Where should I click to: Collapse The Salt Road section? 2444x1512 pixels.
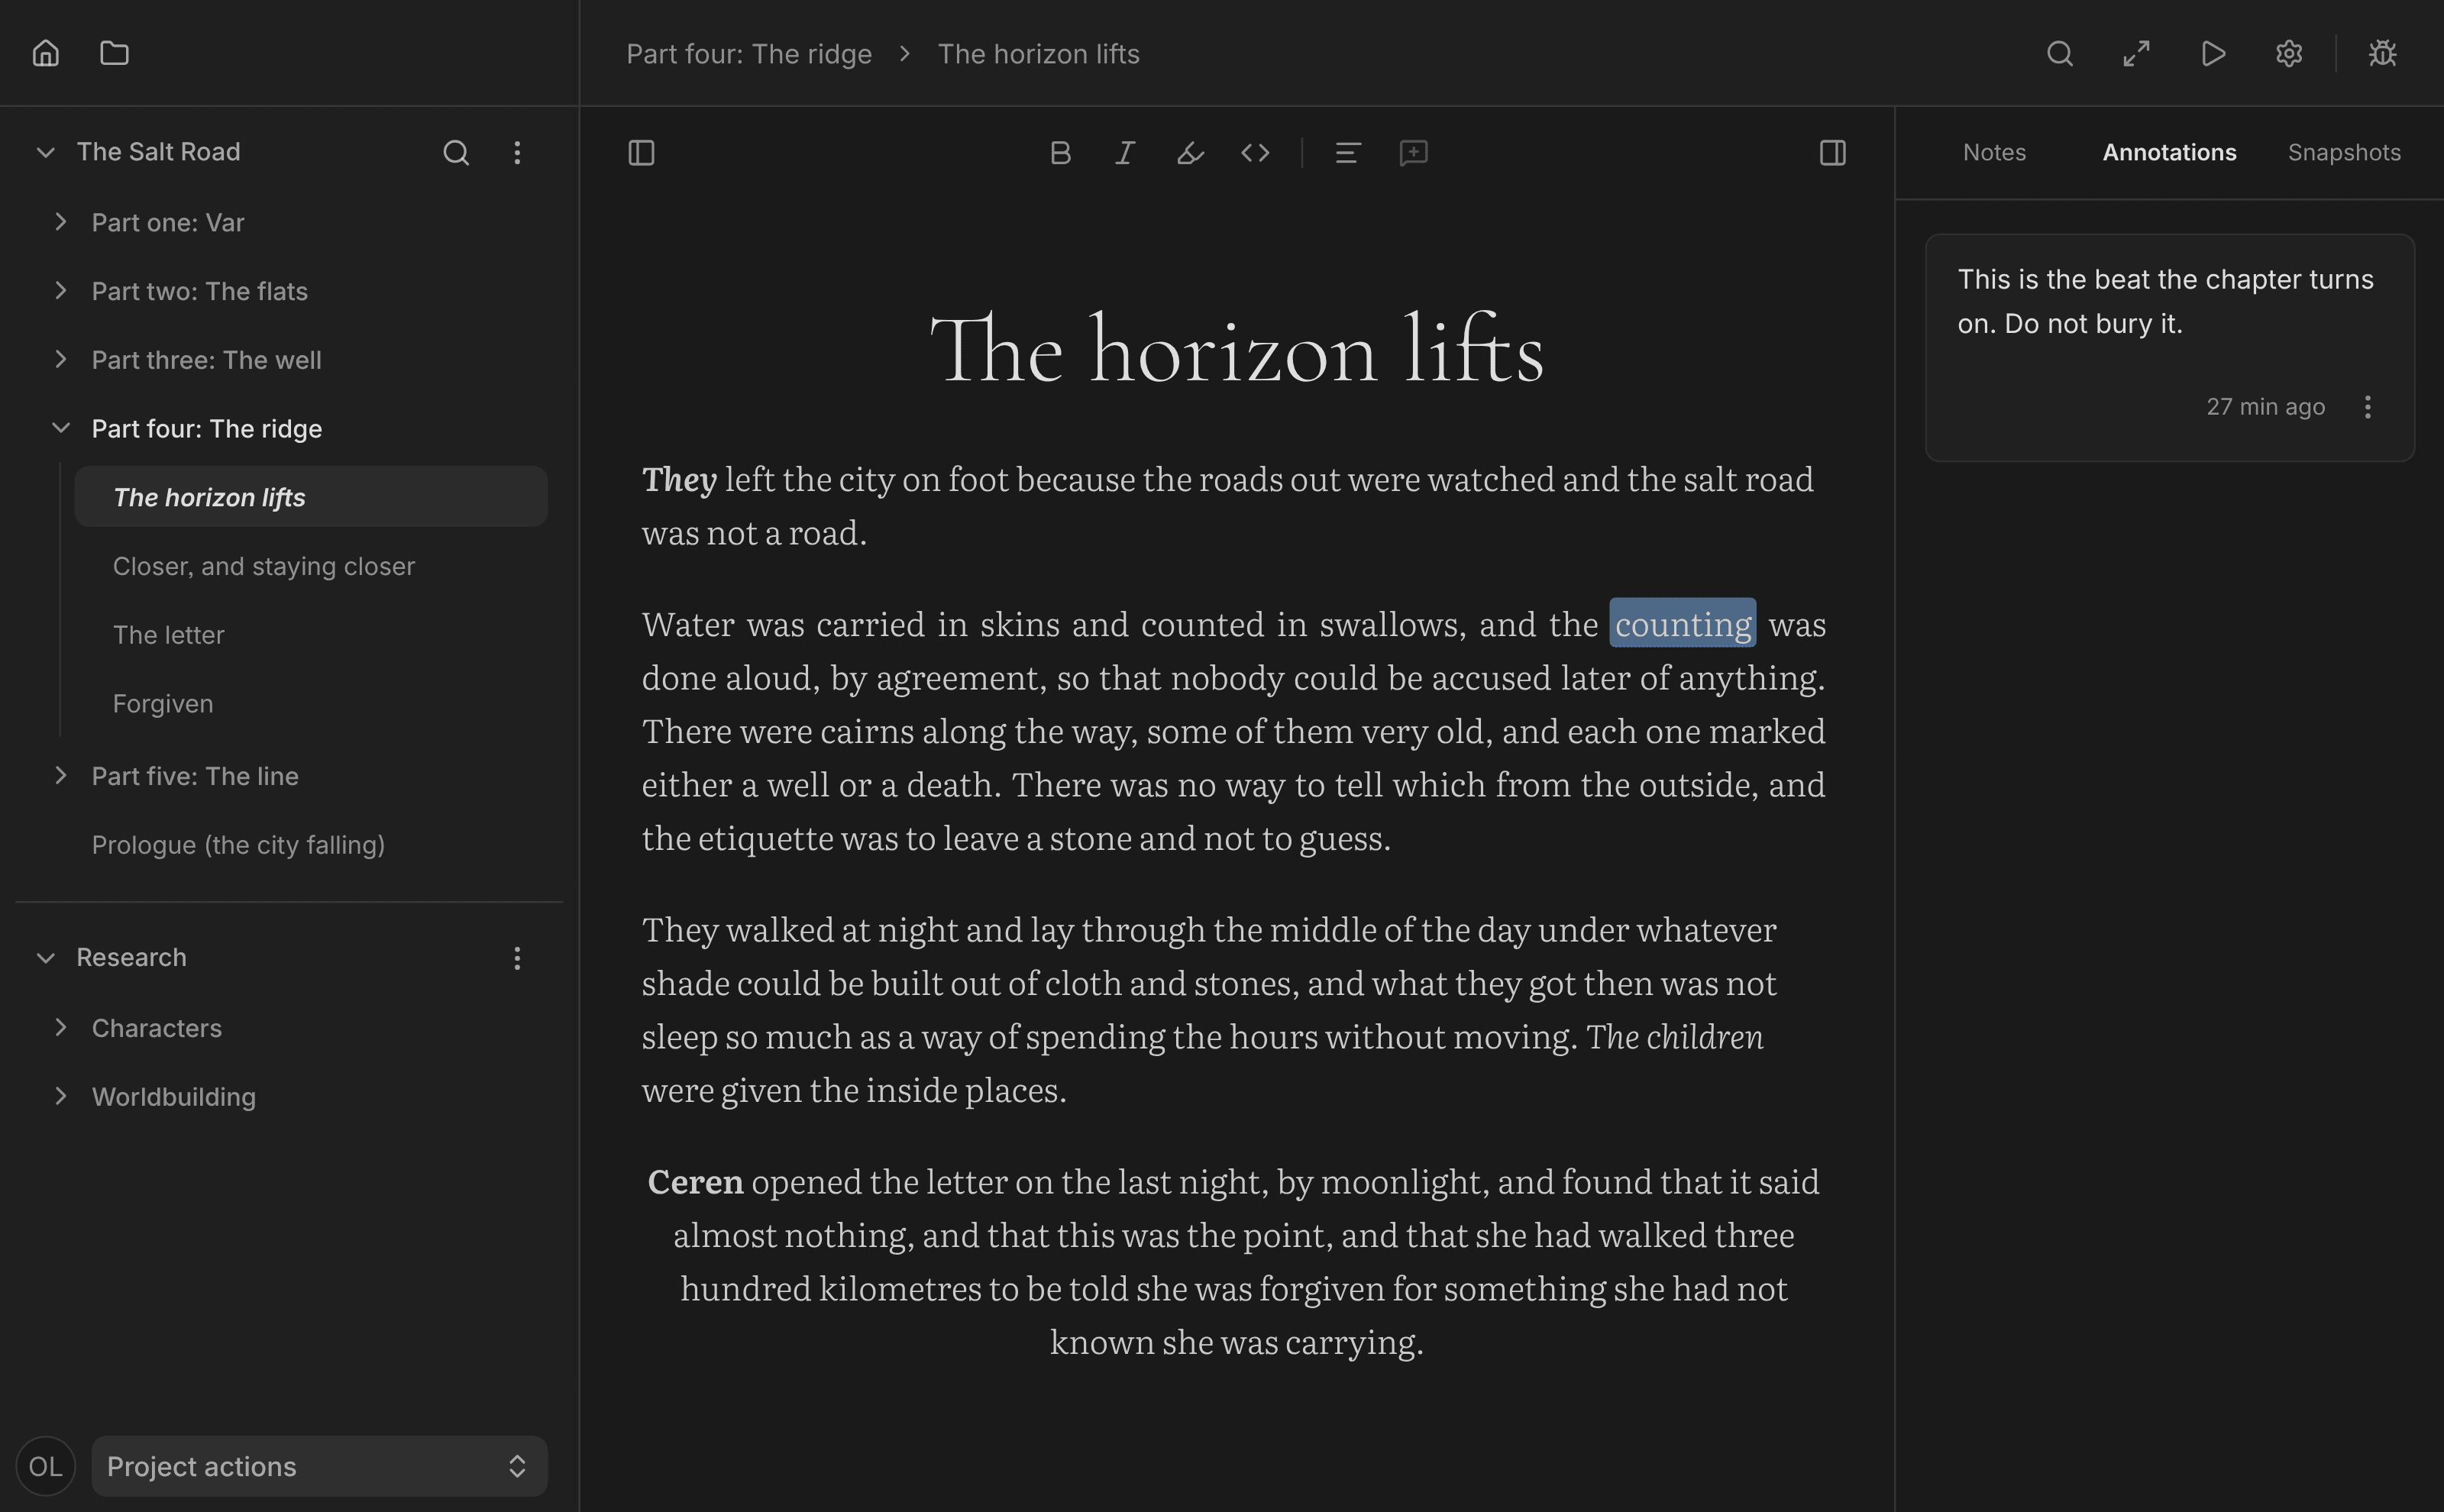pos(45,152)
